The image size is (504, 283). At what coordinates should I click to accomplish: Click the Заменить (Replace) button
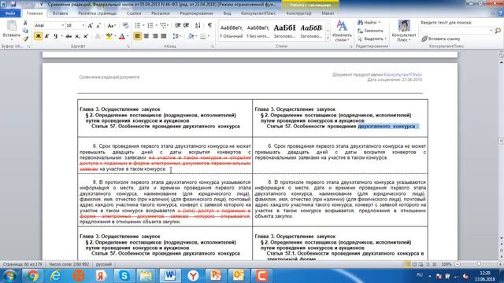click(370, 31)
